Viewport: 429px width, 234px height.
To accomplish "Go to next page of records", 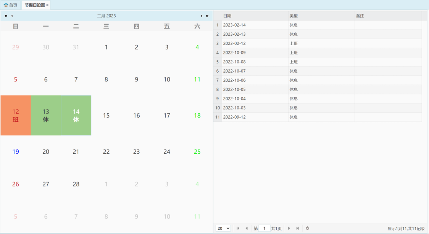I will 289,228.
